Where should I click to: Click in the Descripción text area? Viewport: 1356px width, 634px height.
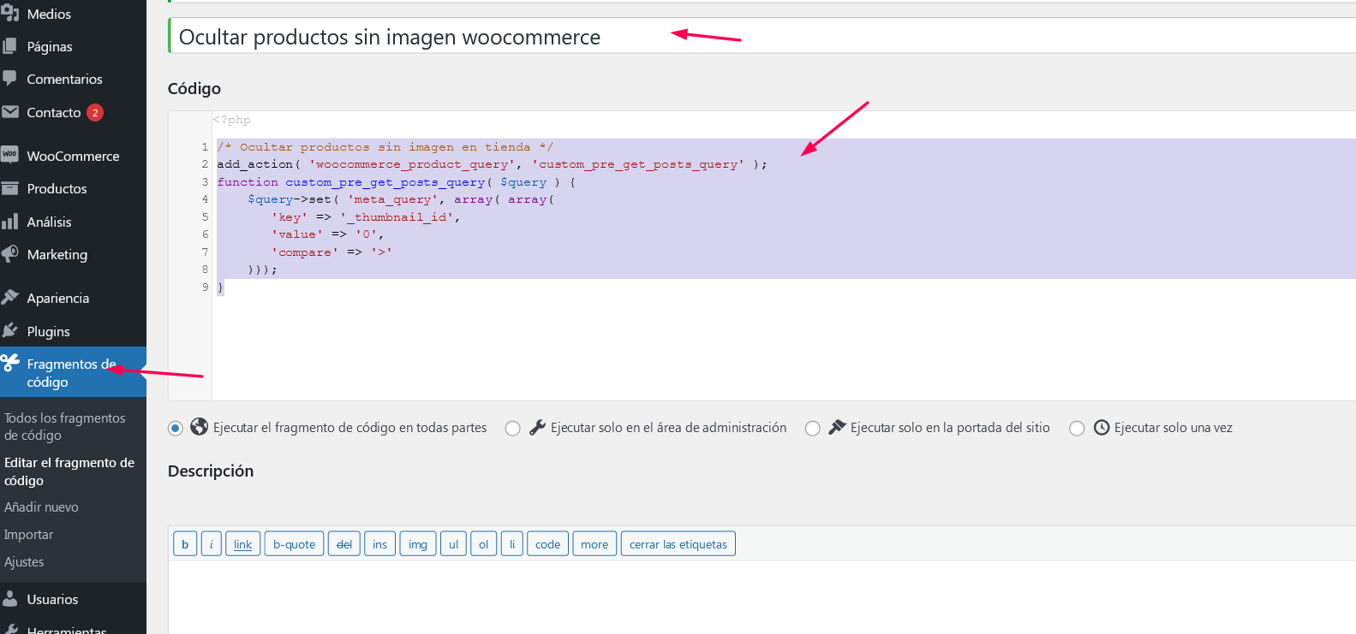coord(762,597)
